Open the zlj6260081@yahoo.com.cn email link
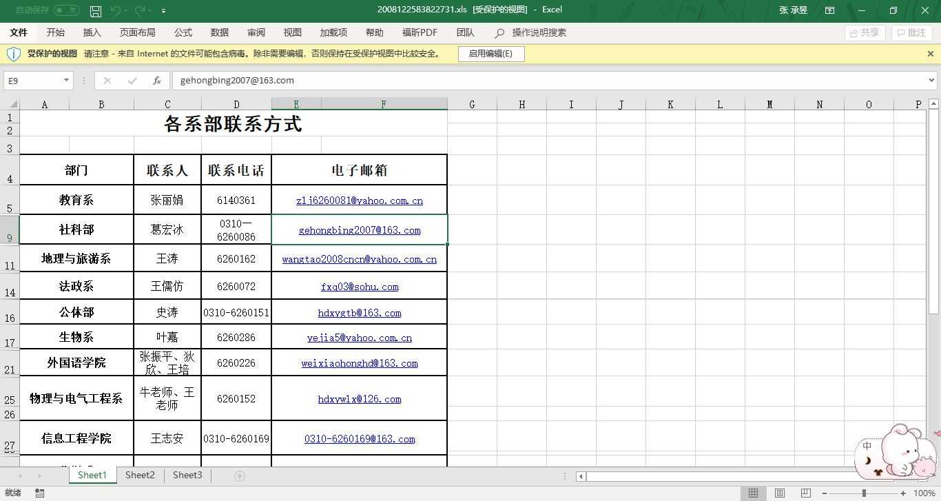Screen dimensions: 941x501 tap(360, 201)
